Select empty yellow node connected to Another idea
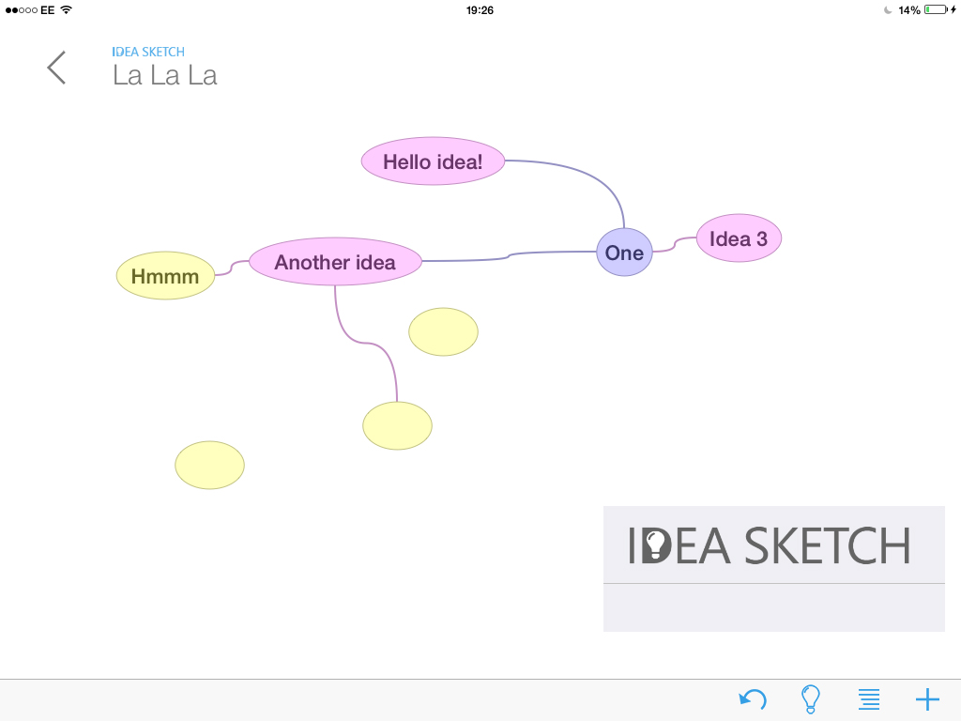This screenshot has width=961, height=721. coord(397,425)
